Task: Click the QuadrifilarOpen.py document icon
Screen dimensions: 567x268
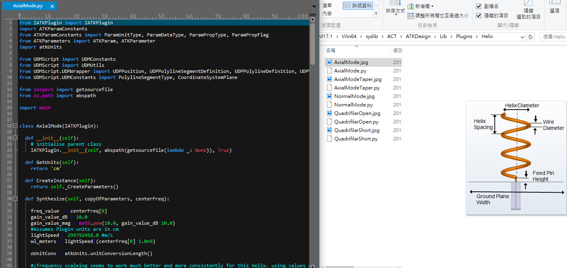Action: coord(329,122)
